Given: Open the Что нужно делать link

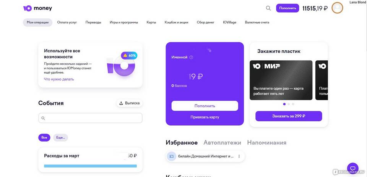Looking at the screenshot, I should [59, 79].
